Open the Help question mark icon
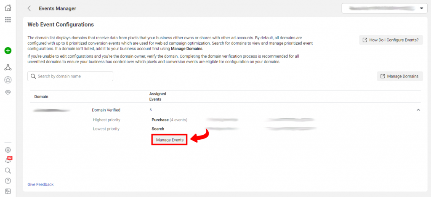431x197 pixels. tap(8, 181)
